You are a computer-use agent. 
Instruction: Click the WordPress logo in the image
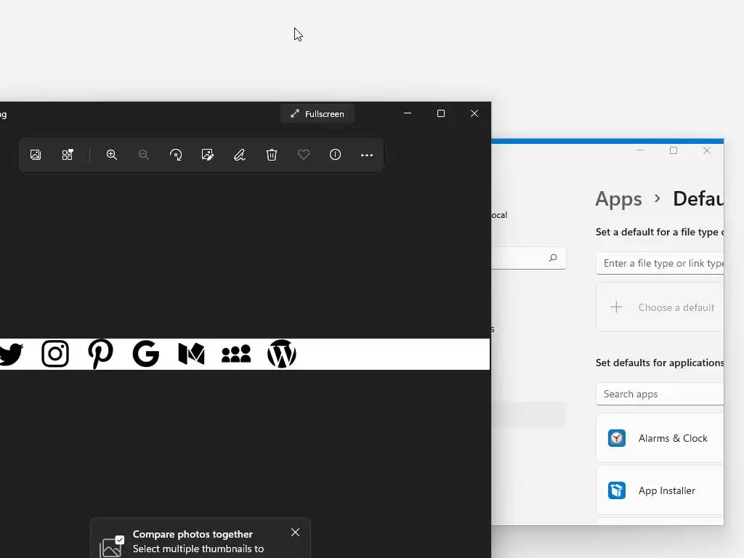click(282, 354)
